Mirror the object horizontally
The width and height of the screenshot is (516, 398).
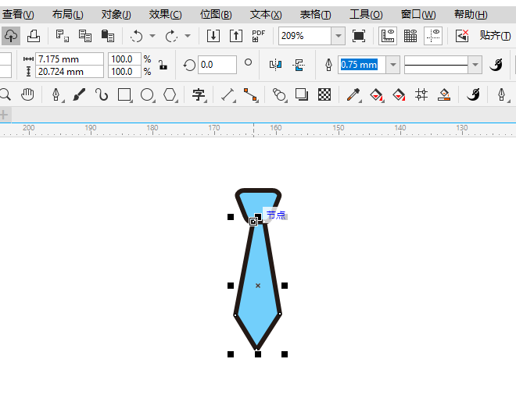(275, 65)
